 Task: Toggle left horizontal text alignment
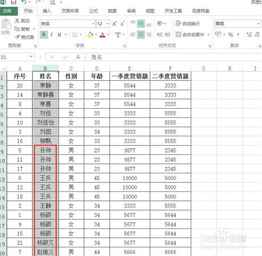click(133, 35)
